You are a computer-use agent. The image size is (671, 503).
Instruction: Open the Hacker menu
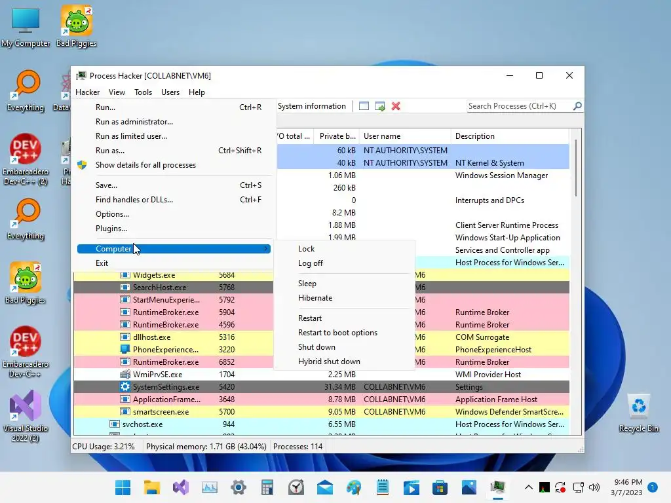pyautogui.click(x=87, y=92)
